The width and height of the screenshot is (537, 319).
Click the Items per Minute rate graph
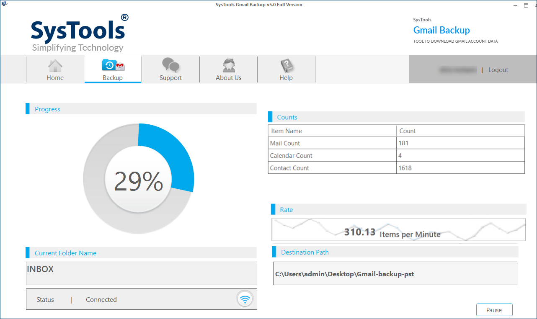pos(398,229)
